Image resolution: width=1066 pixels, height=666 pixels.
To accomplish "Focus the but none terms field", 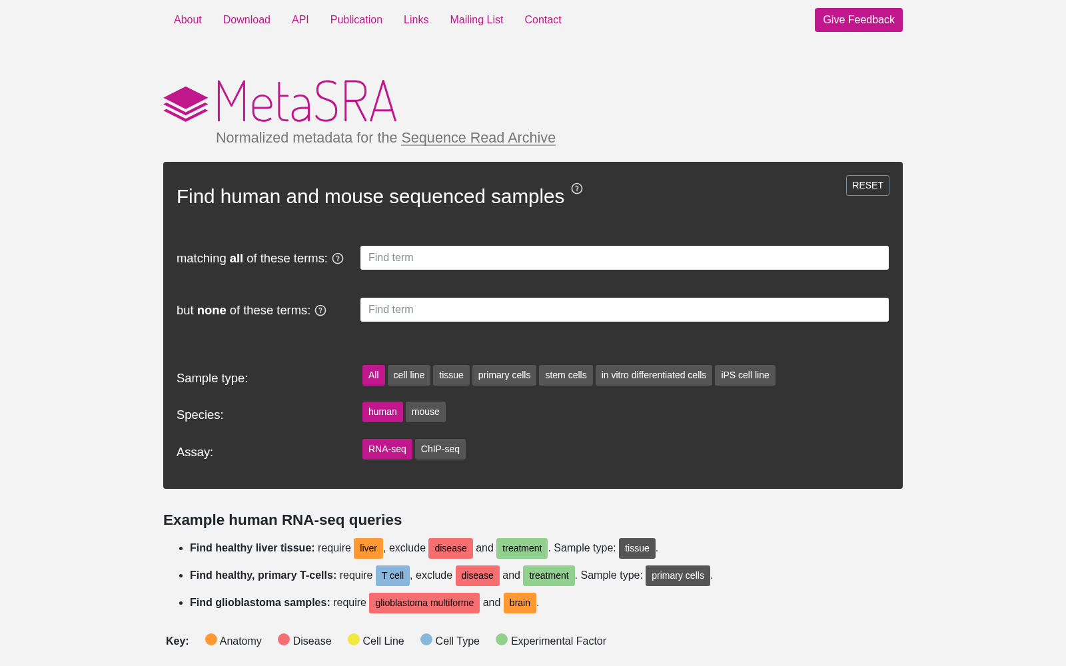I will pos(624,310).
